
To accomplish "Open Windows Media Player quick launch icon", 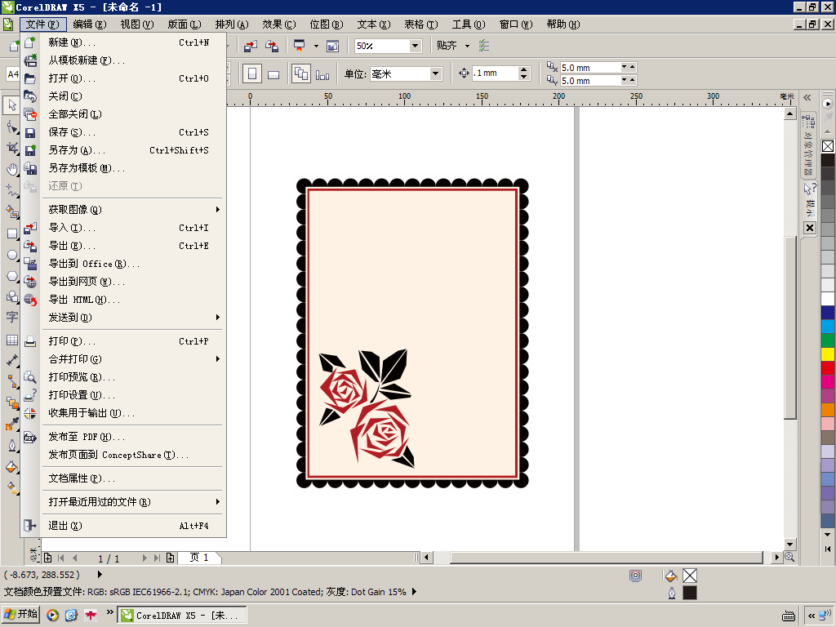I will click(52, 615).
